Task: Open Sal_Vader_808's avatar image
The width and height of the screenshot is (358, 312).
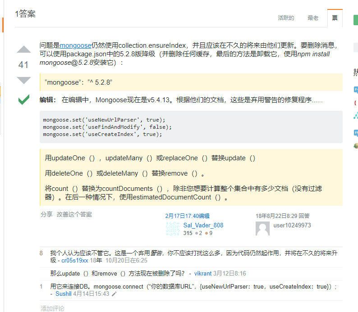Action: [172, 229]
